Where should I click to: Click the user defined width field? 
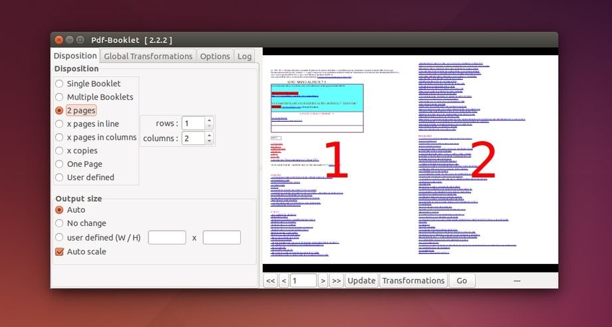tap(167, 237)
